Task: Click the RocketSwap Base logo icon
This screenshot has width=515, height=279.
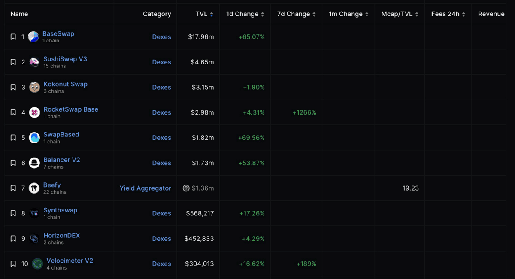Action: point(34,112)
